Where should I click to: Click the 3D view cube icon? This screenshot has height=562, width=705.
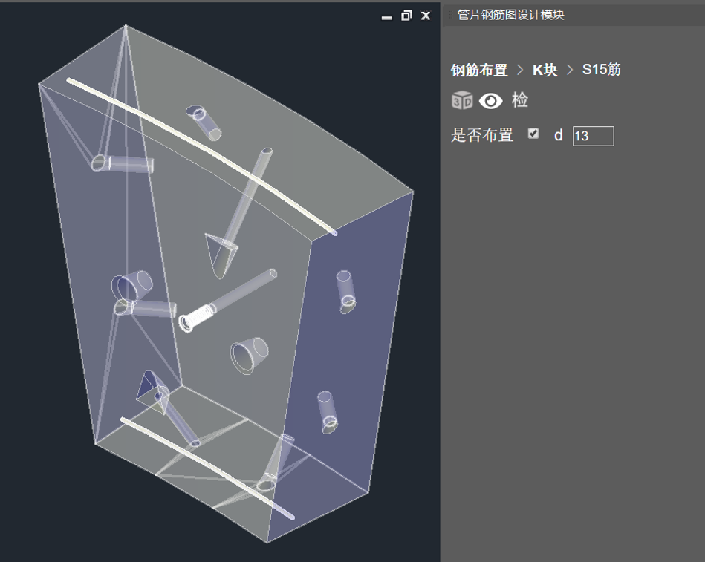(462, 99)
